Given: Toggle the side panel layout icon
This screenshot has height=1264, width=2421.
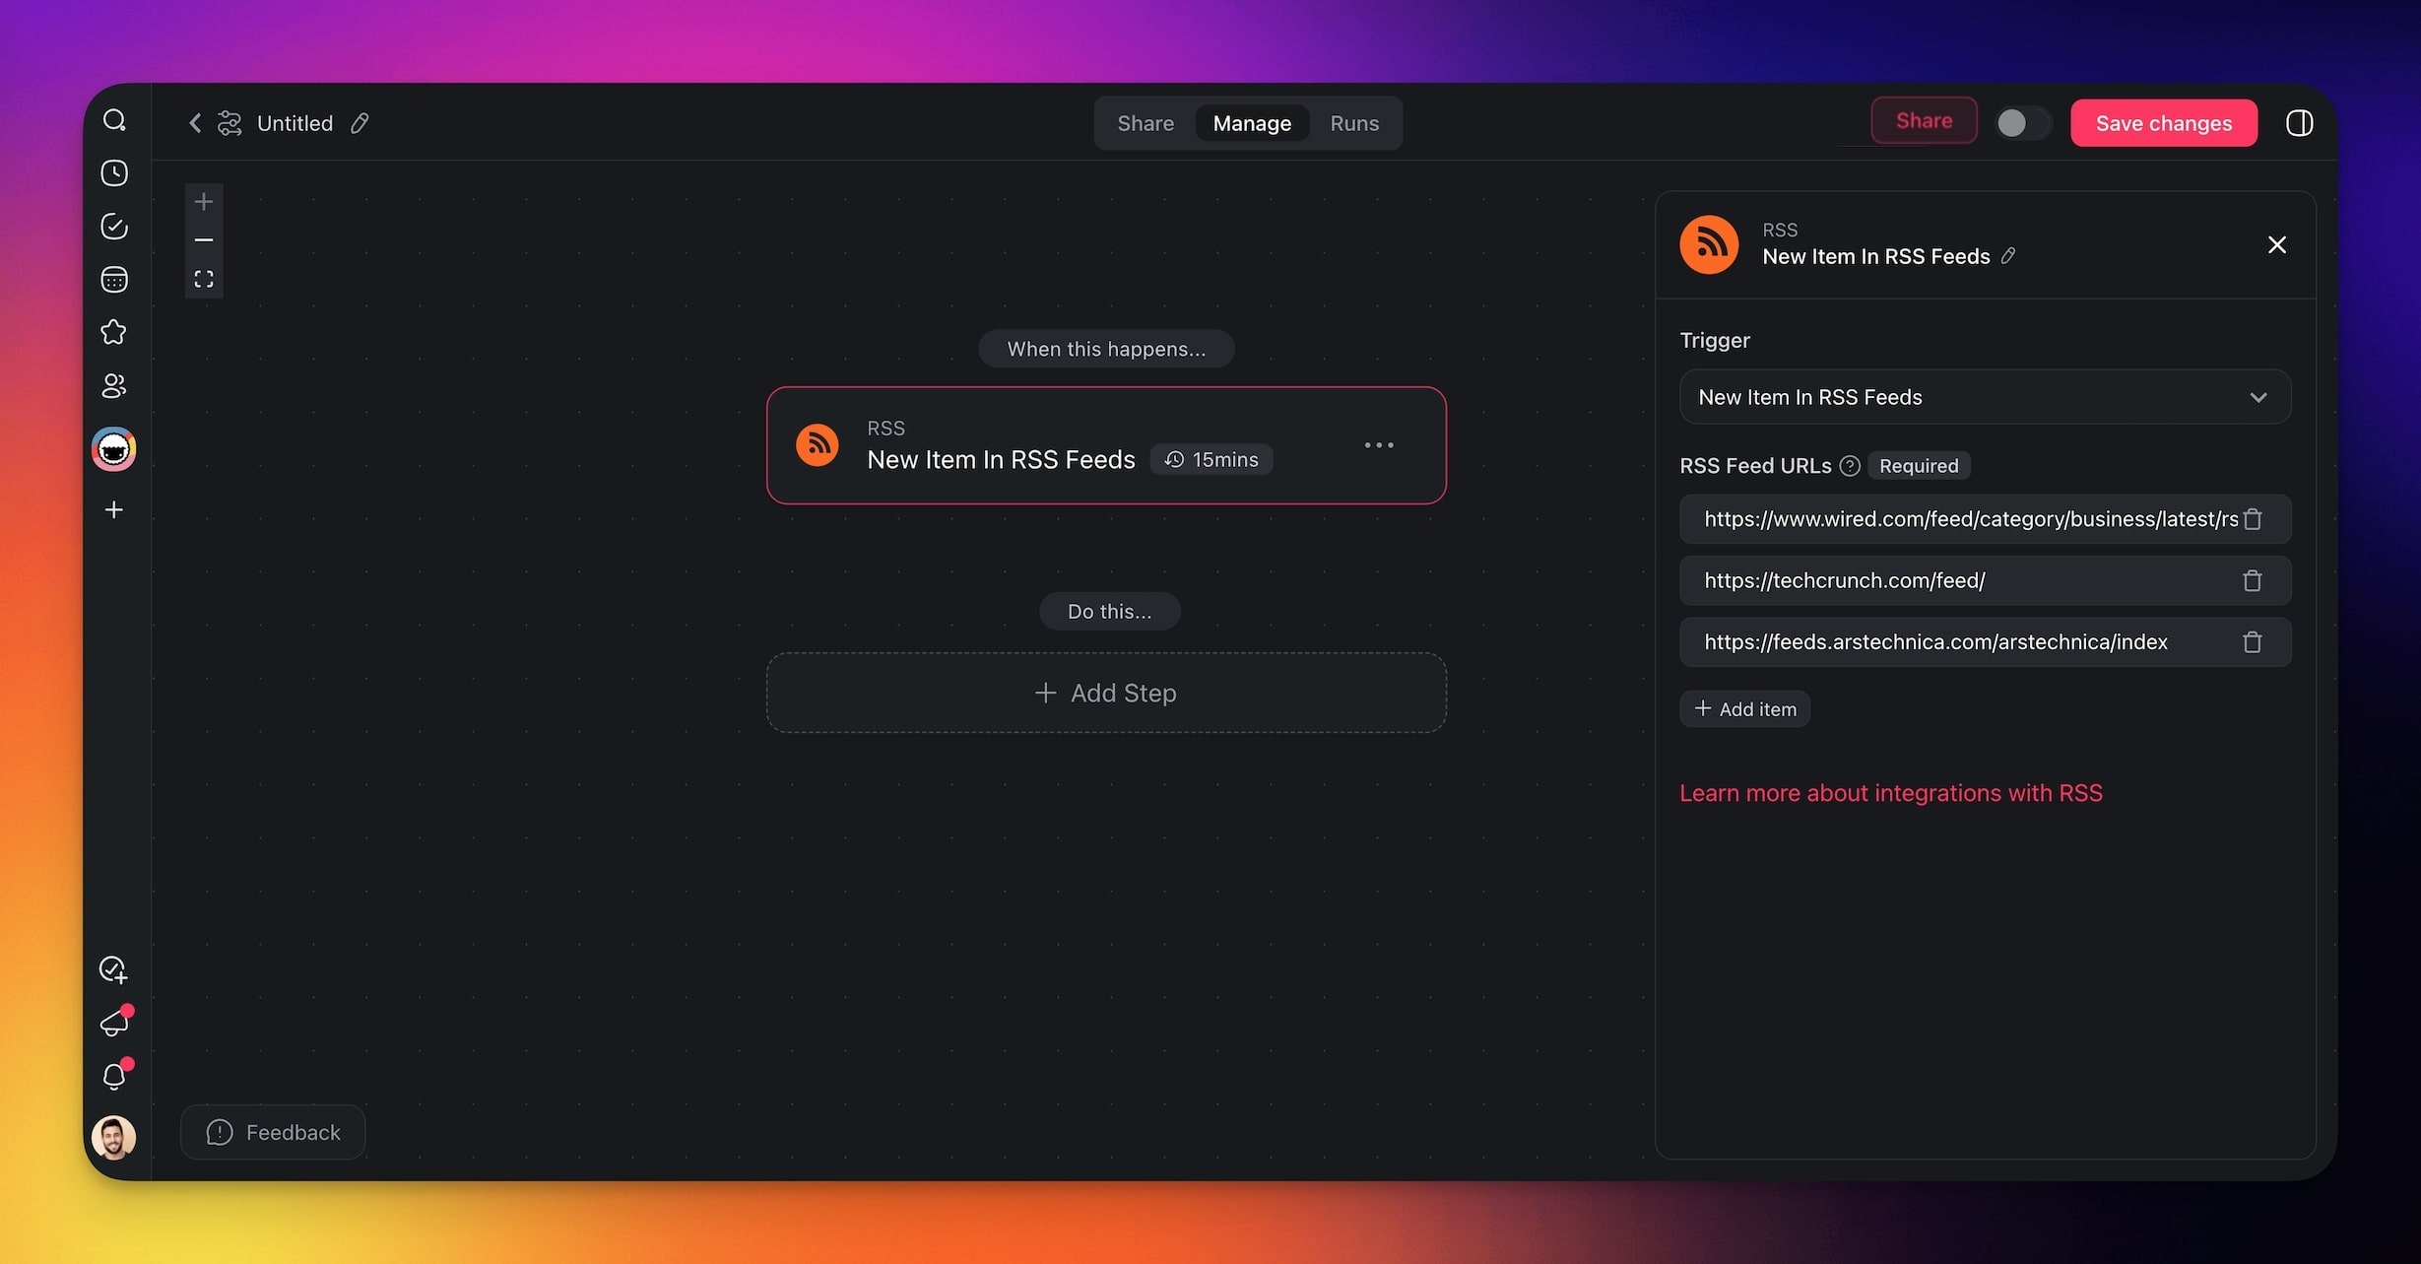Looking at the screenshot, I should (2299, 123).
